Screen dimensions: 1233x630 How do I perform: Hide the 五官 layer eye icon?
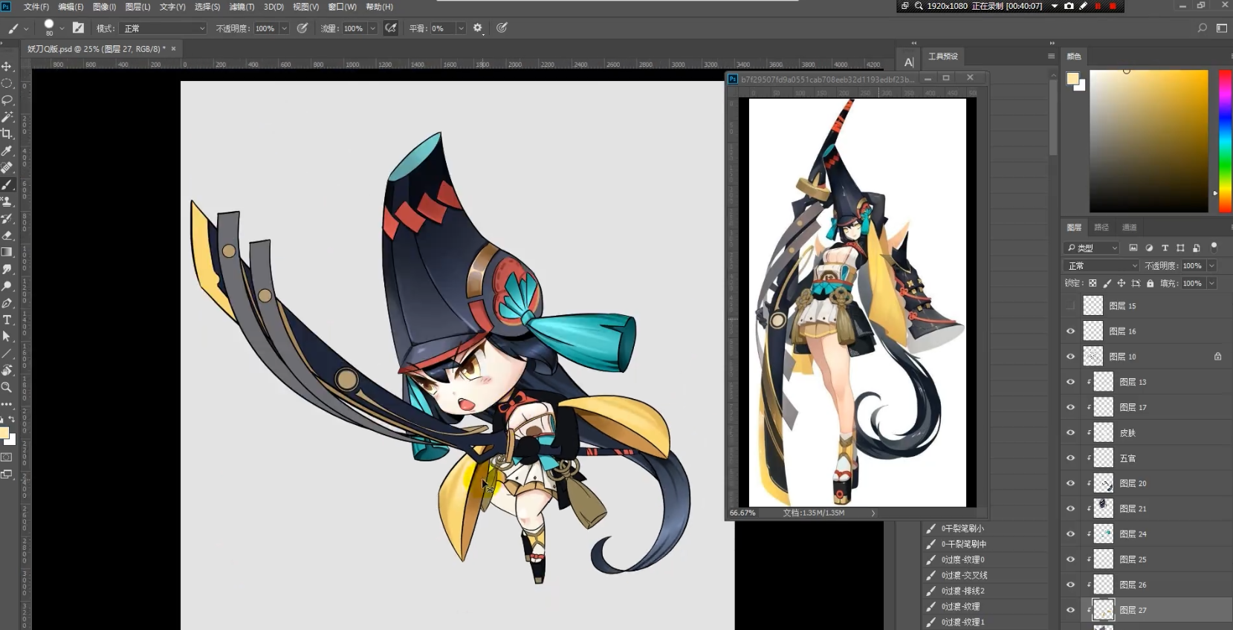(x=1070, y=458)
